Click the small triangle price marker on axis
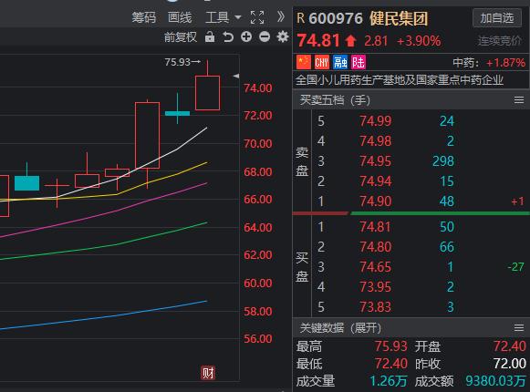Image resolution: width=530 pixels, height=392 pixels. point(236,76)
